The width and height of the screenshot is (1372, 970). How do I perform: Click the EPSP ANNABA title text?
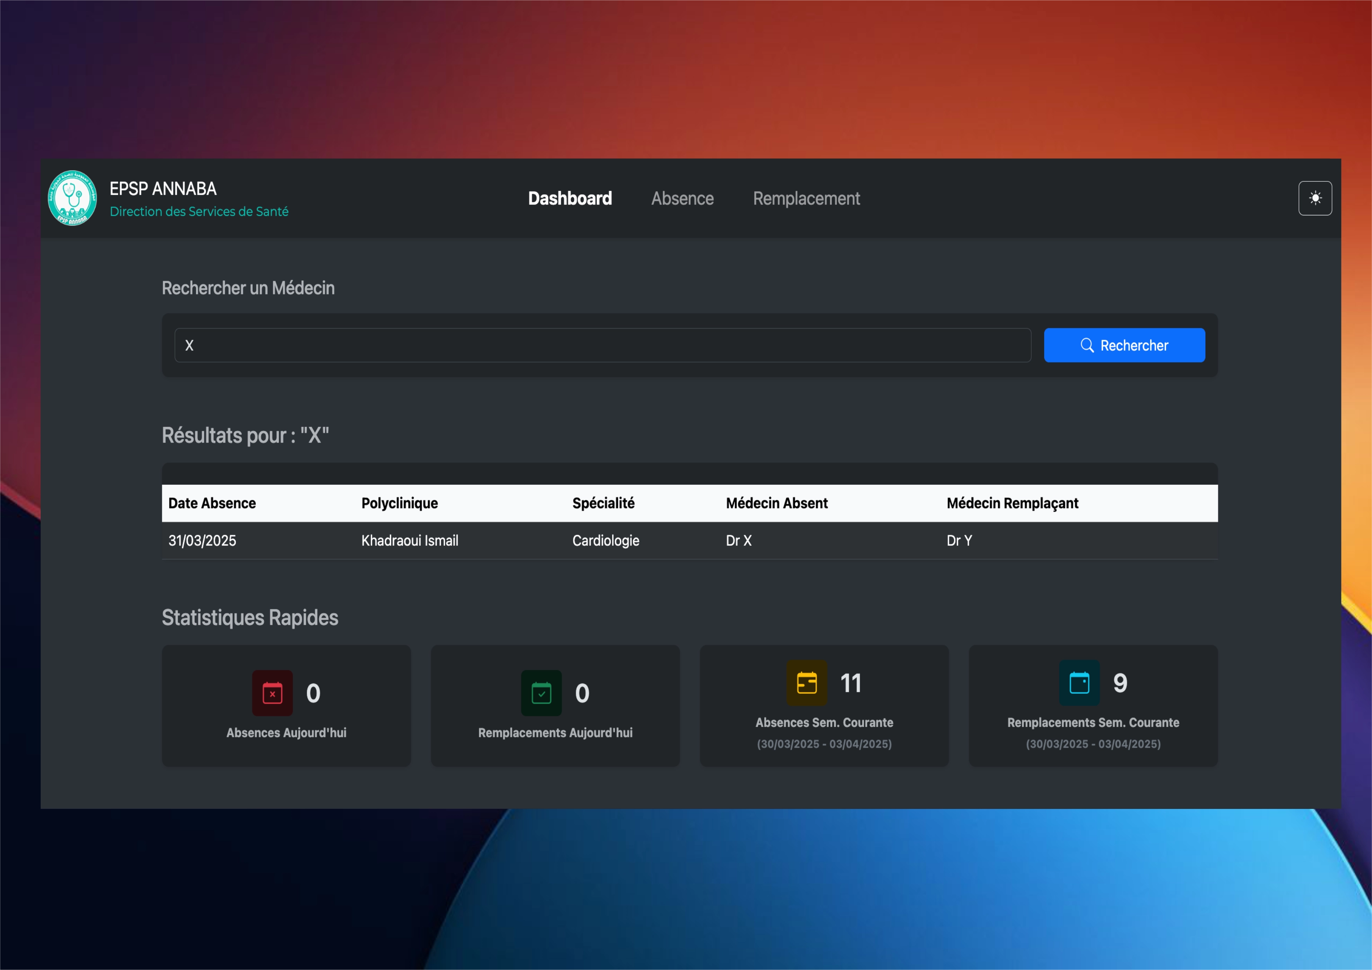click(x=163, y=189)
